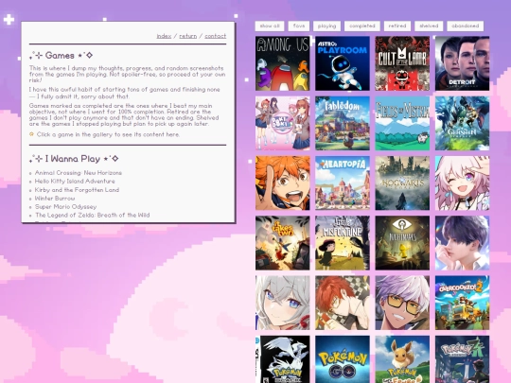Viewport: 511px width, 383px height.
Task: Select the Heartopia game cover
Action: pyautogui.click(x=343, y=183)
